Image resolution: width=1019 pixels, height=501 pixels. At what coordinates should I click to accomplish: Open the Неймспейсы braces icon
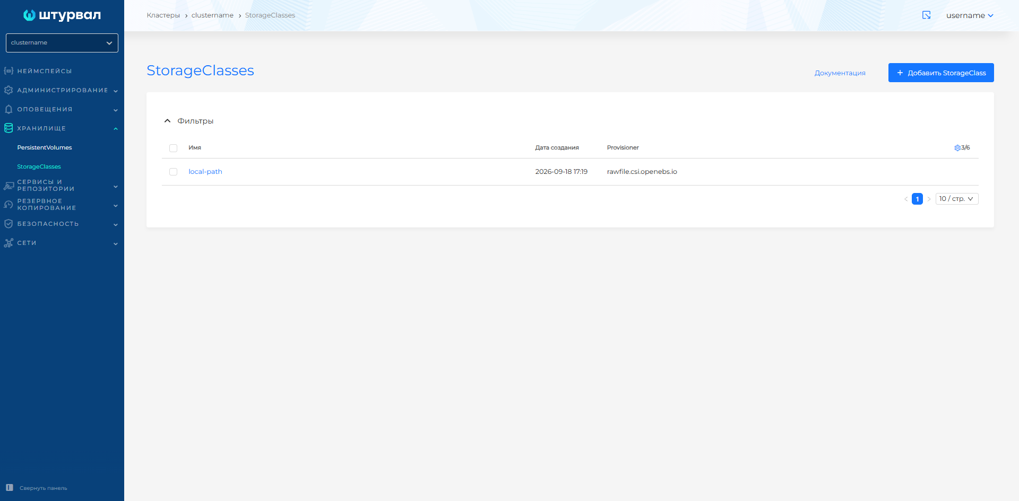(x=8, y=71)
